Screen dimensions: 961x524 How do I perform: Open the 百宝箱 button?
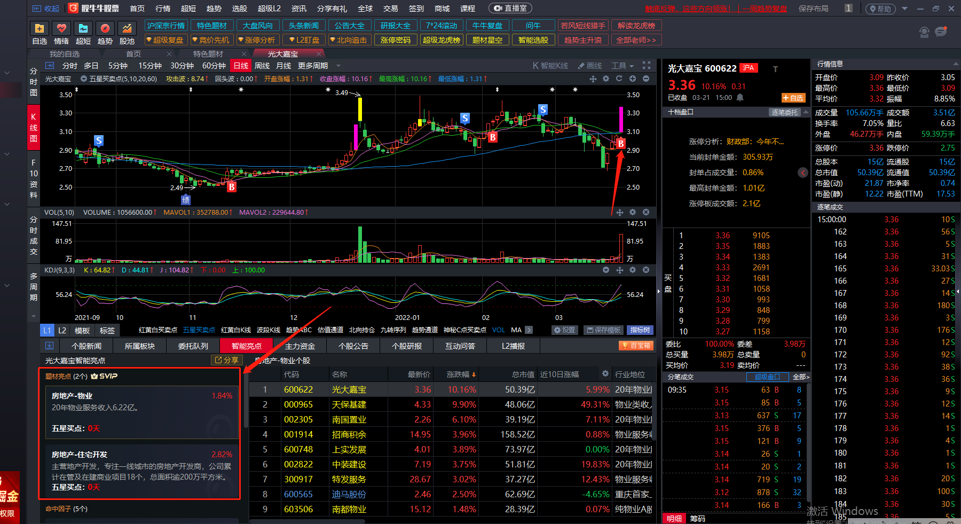click(635, 346)
